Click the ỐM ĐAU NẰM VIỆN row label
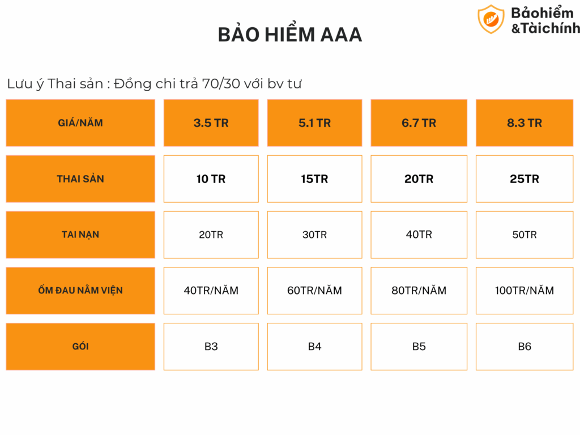This screenshot has height=435, width=580. 80,291
